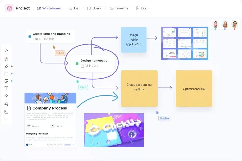Select the pointer tool in left toolbar
The image size is (242, 161).
(6, 50)
